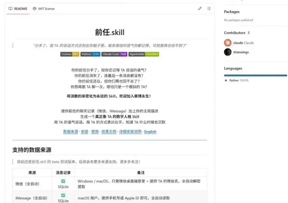Open the English version link
This screenshot has height=203, width=288.
[150, 132]
